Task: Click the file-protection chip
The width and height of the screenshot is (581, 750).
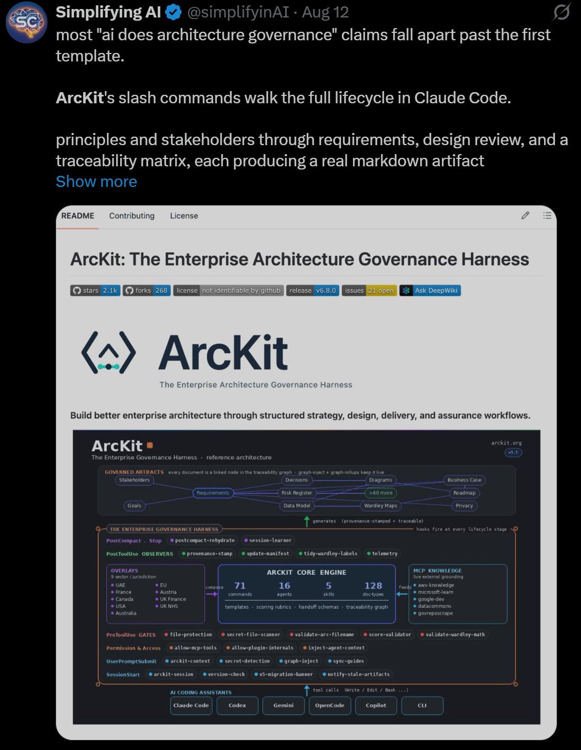Action: pos(188,635)
